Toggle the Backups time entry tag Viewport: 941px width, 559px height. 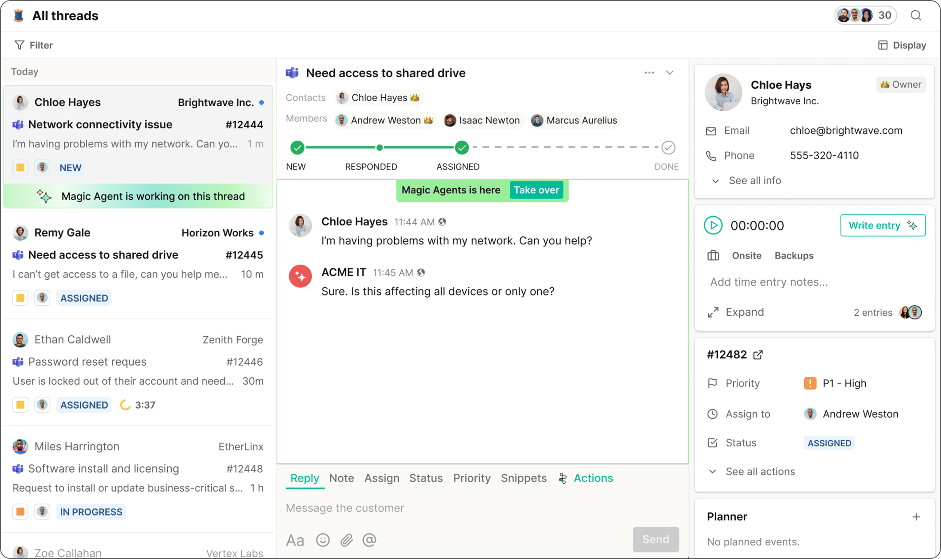coord(794,255)
